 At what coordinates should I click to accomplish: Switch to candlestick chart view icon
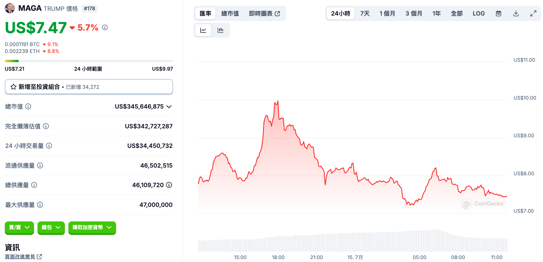pos(221,30)
